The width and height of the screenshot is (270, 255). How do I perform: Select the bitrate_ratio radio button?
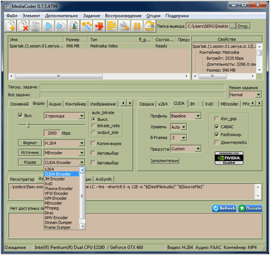coord(94,125)
